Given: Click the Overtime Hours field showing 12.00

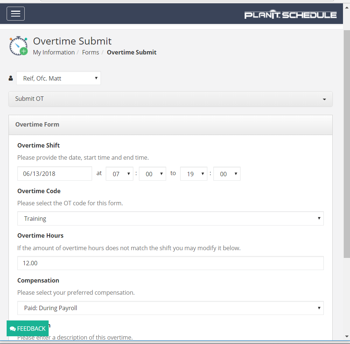Looking at the screenshot, I should [x=171, y=263].
